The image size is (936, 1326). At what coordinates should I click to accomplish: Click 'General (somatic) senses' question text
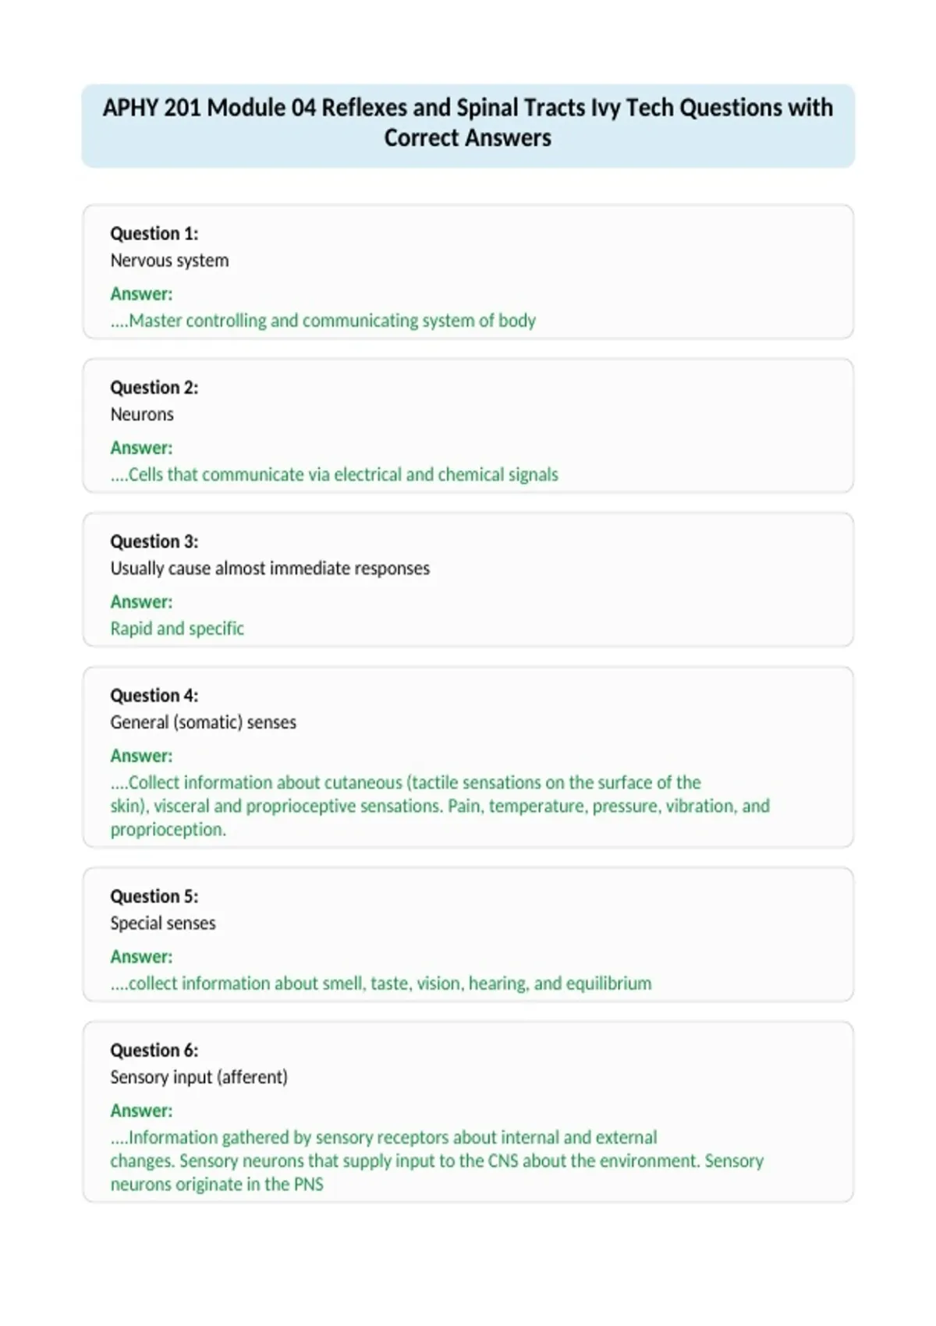[x=204, y=722]
